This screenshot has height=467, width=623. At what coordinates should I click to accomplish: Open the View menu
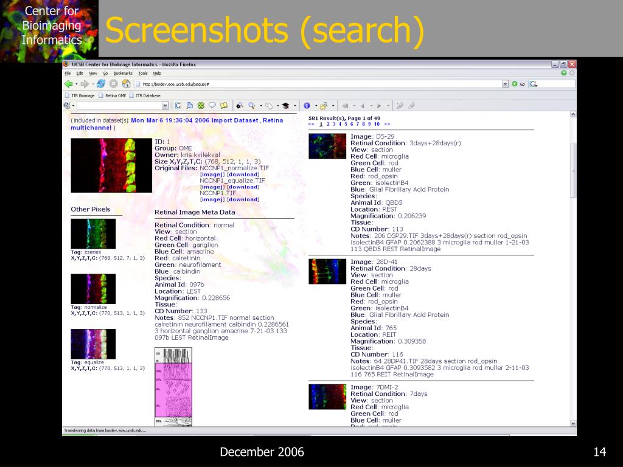(93, 74)
